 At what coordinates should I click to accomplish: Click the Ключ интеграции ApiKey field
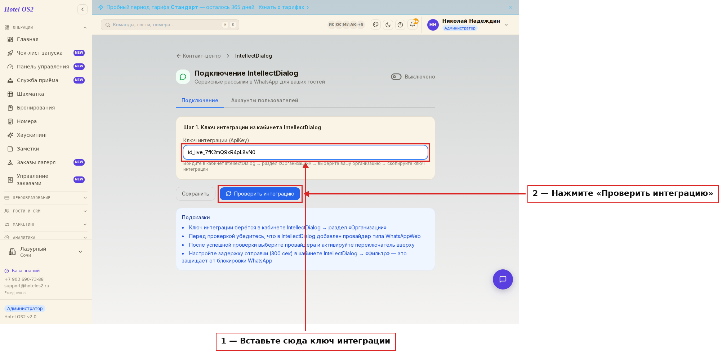[x=305, y=152]
